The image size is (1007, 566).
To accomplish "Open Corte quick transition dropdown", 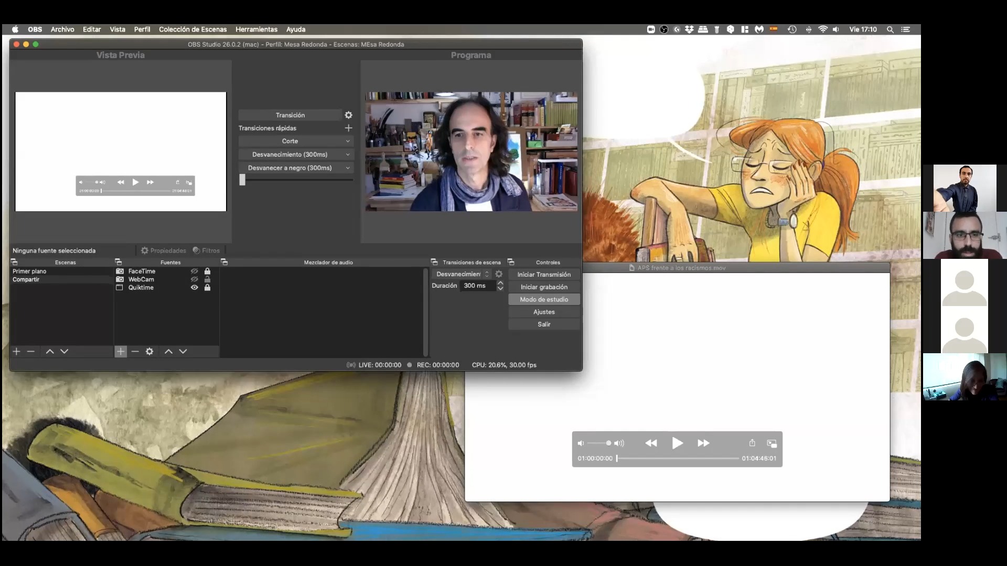I will [296, 141].
